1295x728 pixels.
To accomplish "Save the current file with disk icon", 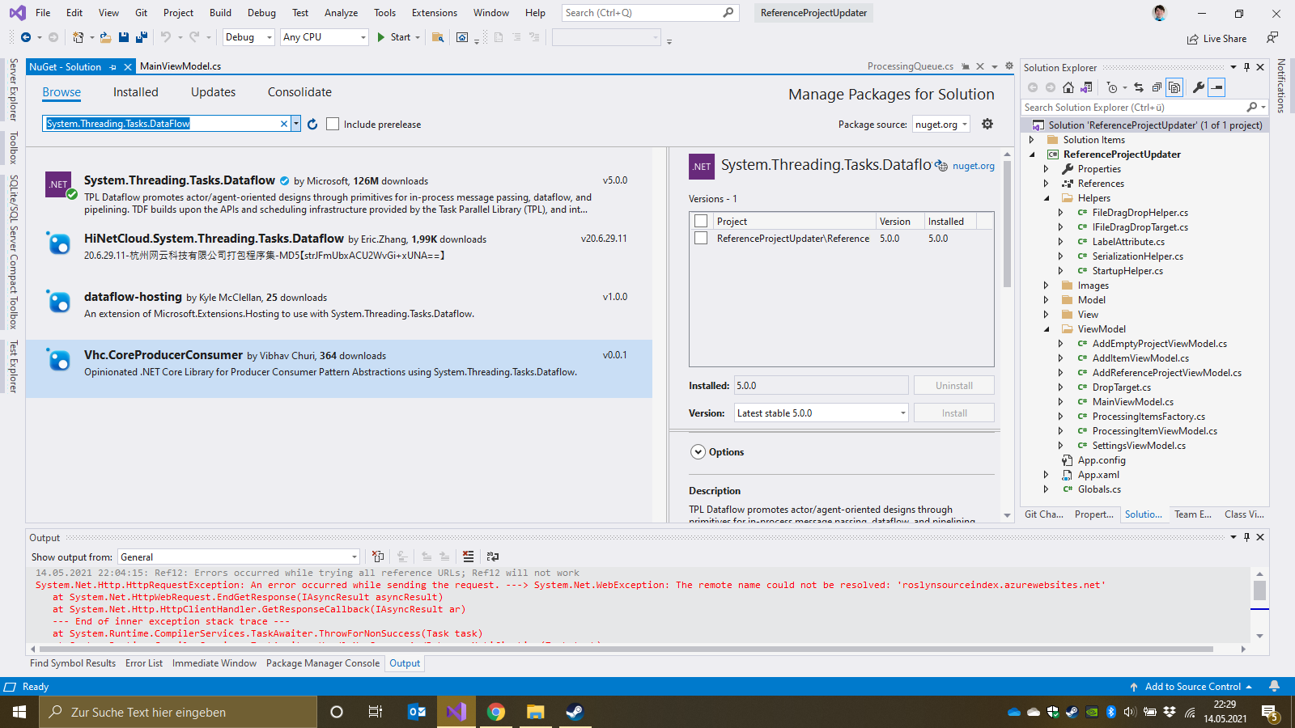I will pyautogui.click(x=124, y=37).
